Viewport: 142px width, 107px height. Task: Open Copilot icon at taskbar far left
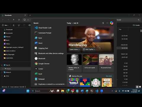point(4,91)
